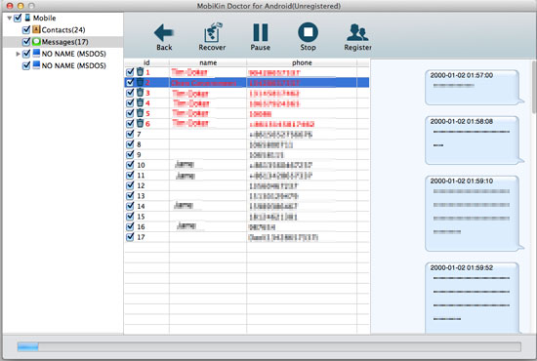Expand the first NO NAME (MSDOS) volume
Viewport: 537px width, 361px height.
click(x=18, y=54)
